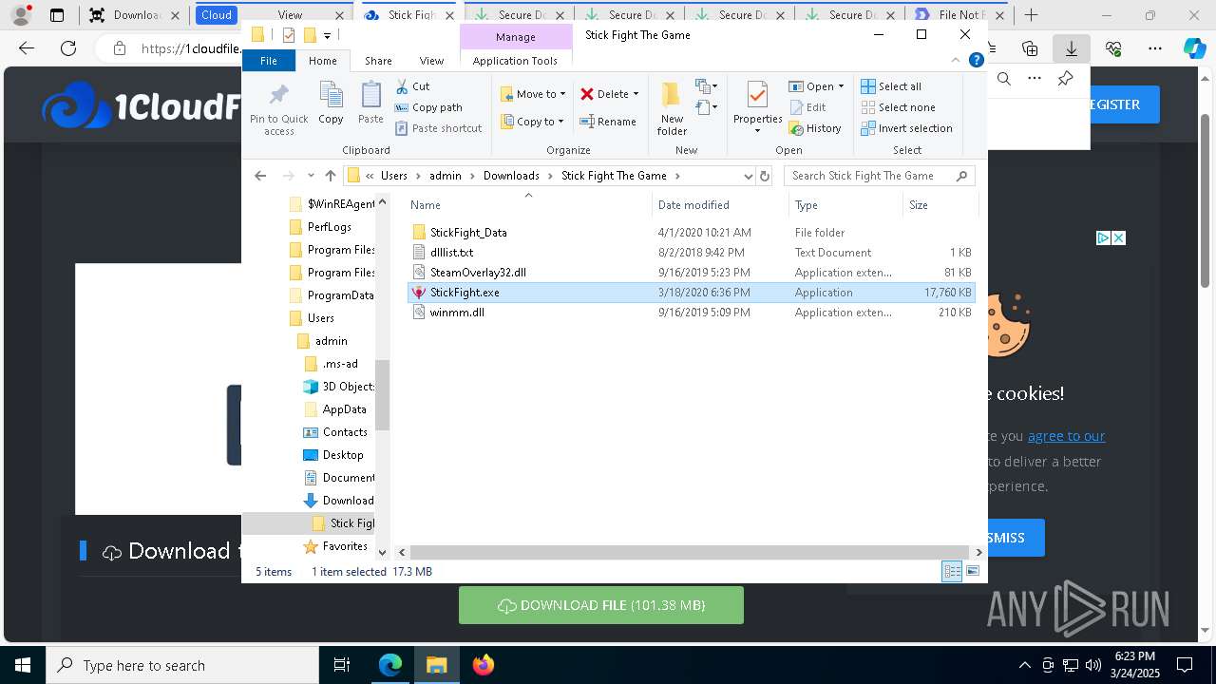Click Select all in ribbon

coord(891,86)
